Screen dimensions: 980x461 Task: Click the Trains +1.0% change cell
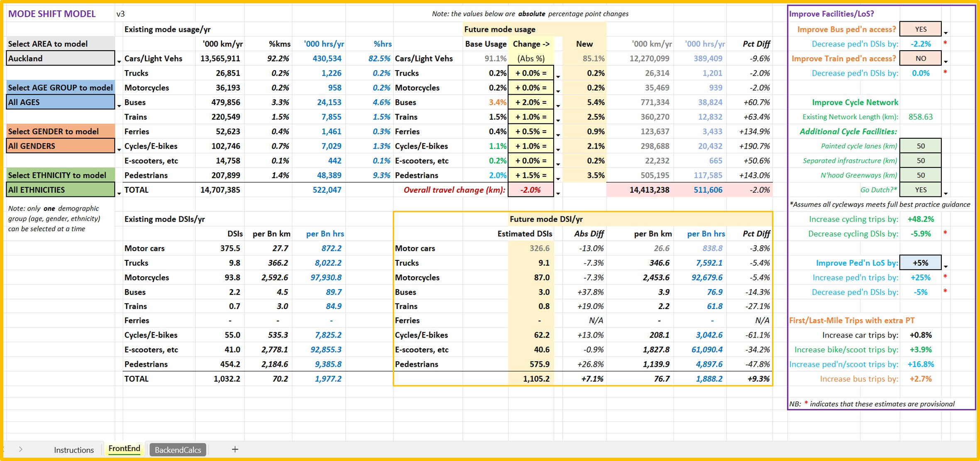[x=530, y=117]
